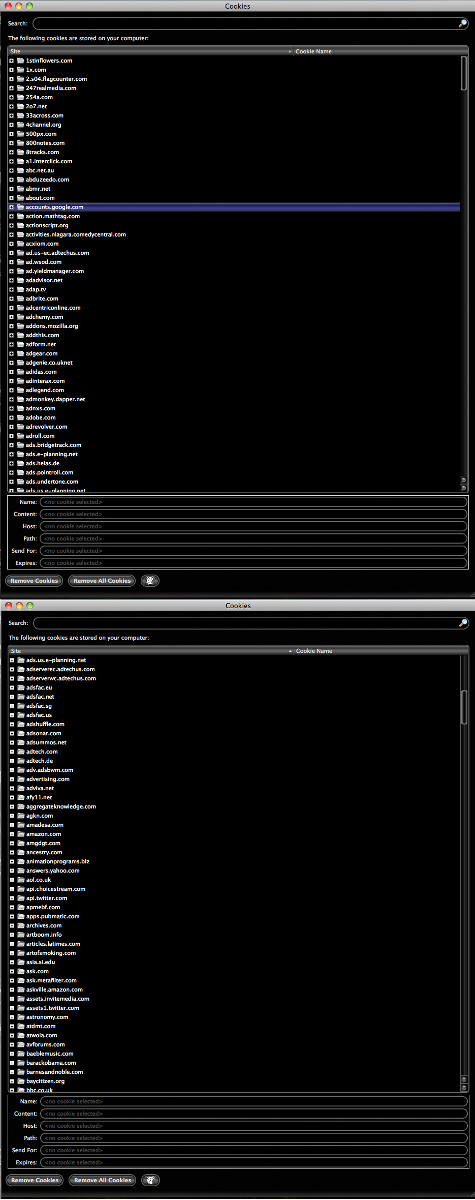Click the folder icon next to astronomy.com
The width and height of the screenshot is (475, 1200).
21,1017
